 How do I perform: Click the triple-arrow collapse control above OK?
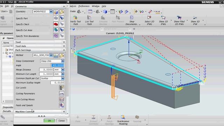click(42, 116)
